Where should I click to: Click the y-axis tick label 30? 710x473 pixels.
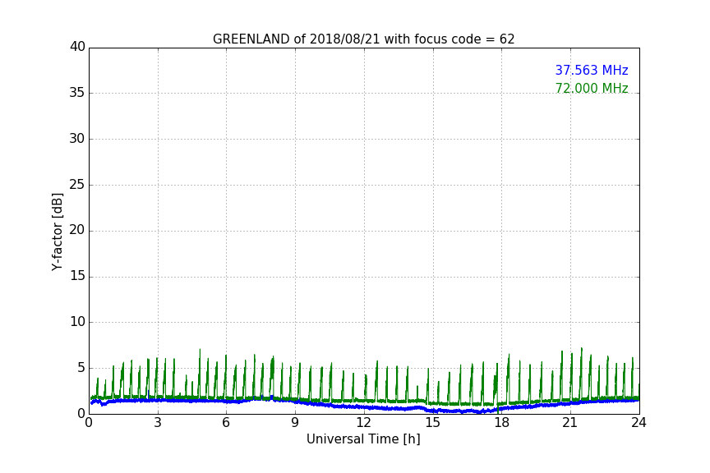click(77, 139)
